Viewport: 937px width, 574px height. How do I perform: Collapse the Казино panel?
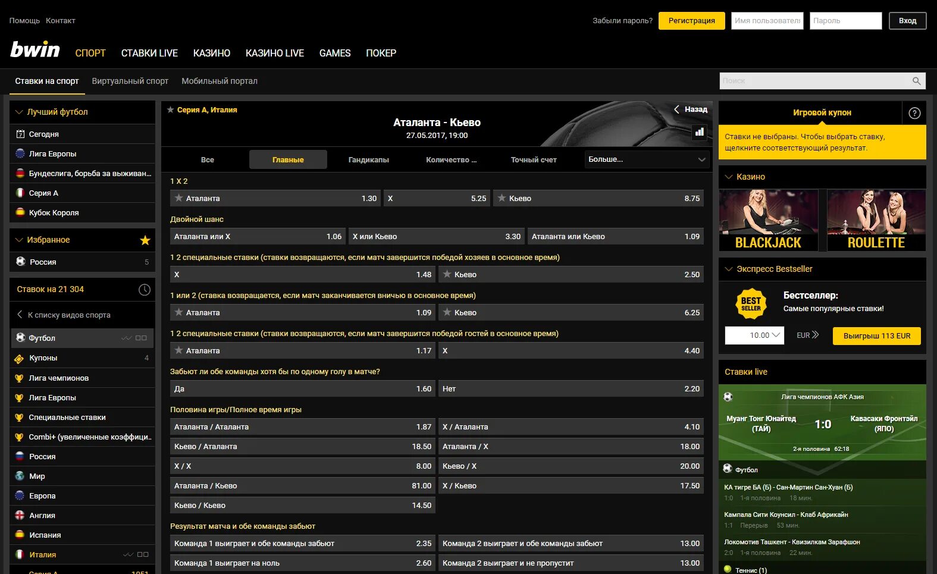pos(728,177)
